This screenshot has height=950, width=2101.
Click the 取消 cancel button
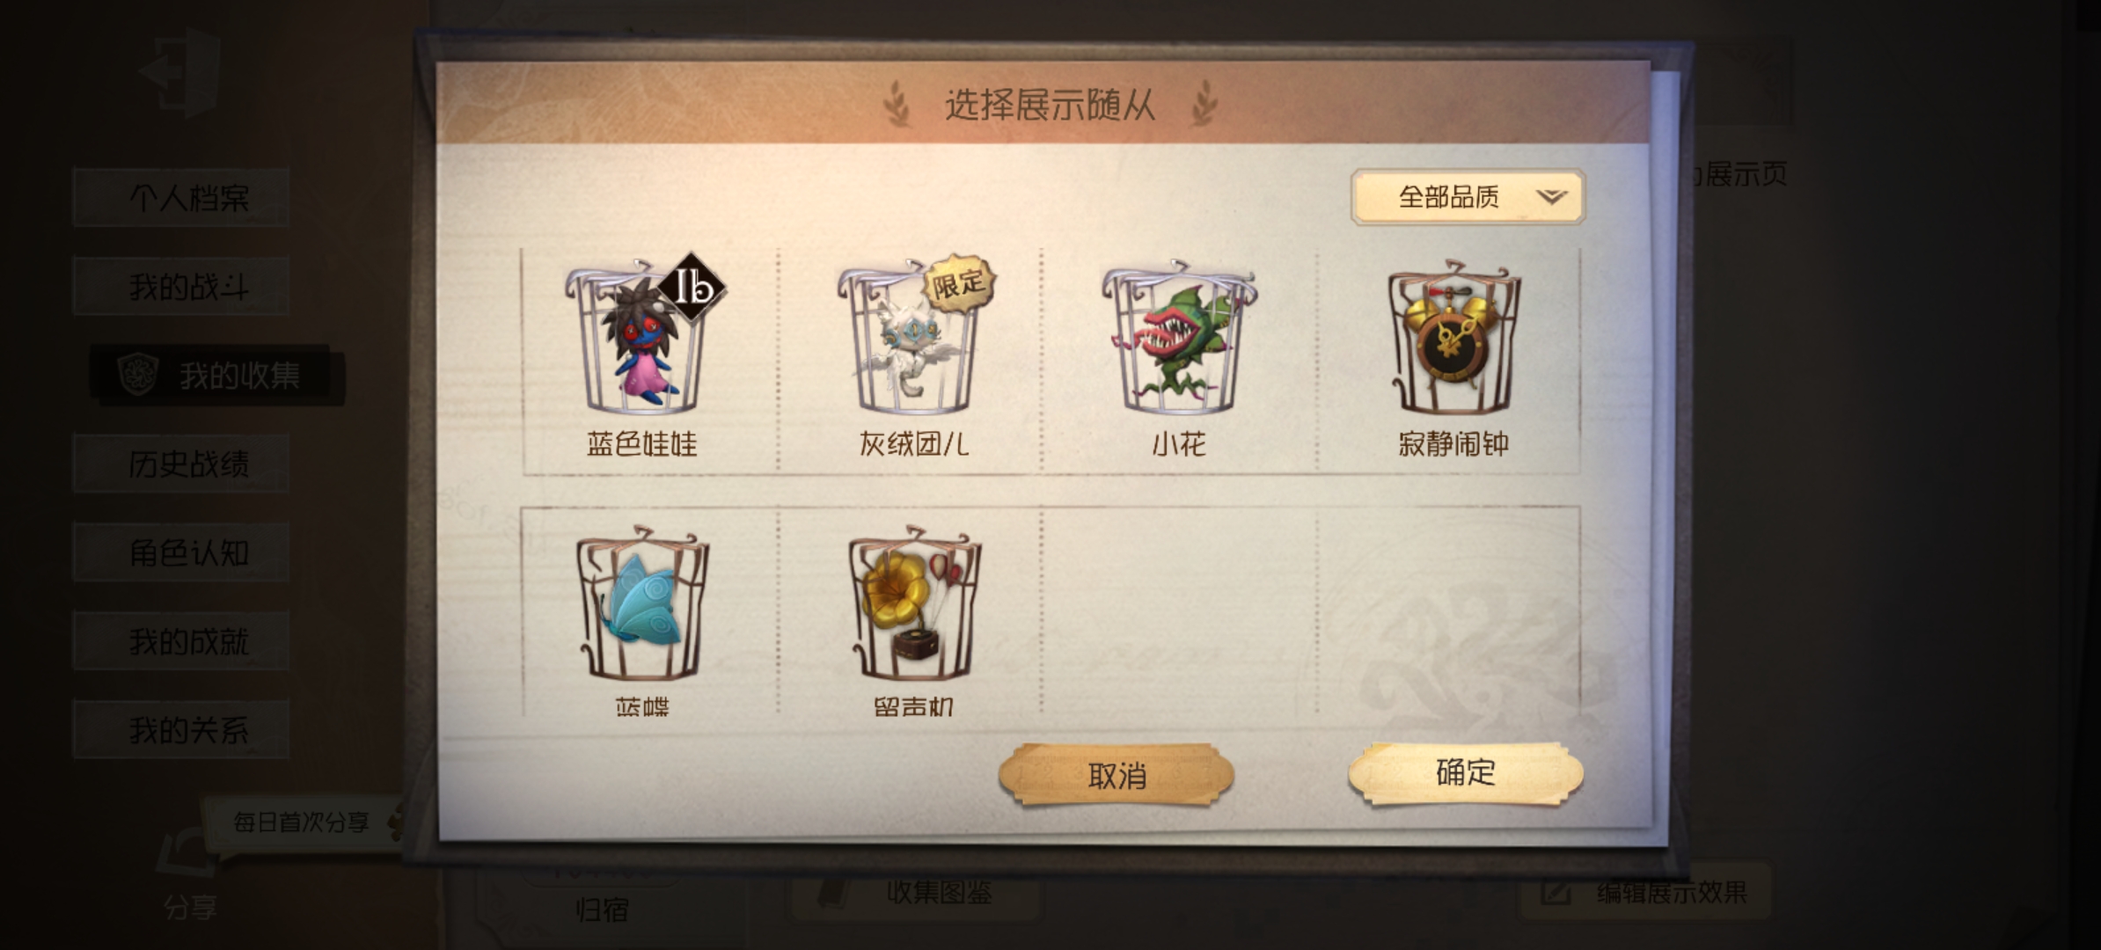coord(1116,775)
